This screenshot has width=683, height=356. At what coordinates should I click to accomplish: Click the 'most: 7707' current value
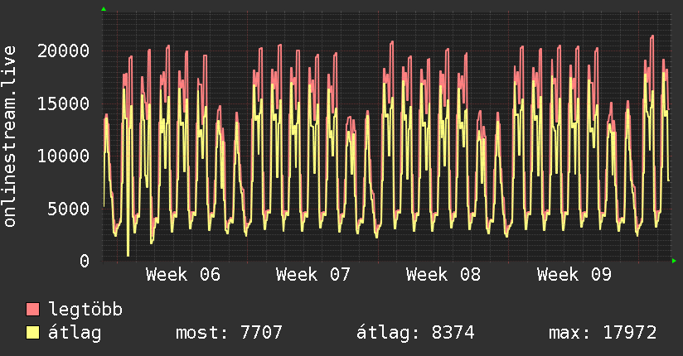click(x=229, y=333)
